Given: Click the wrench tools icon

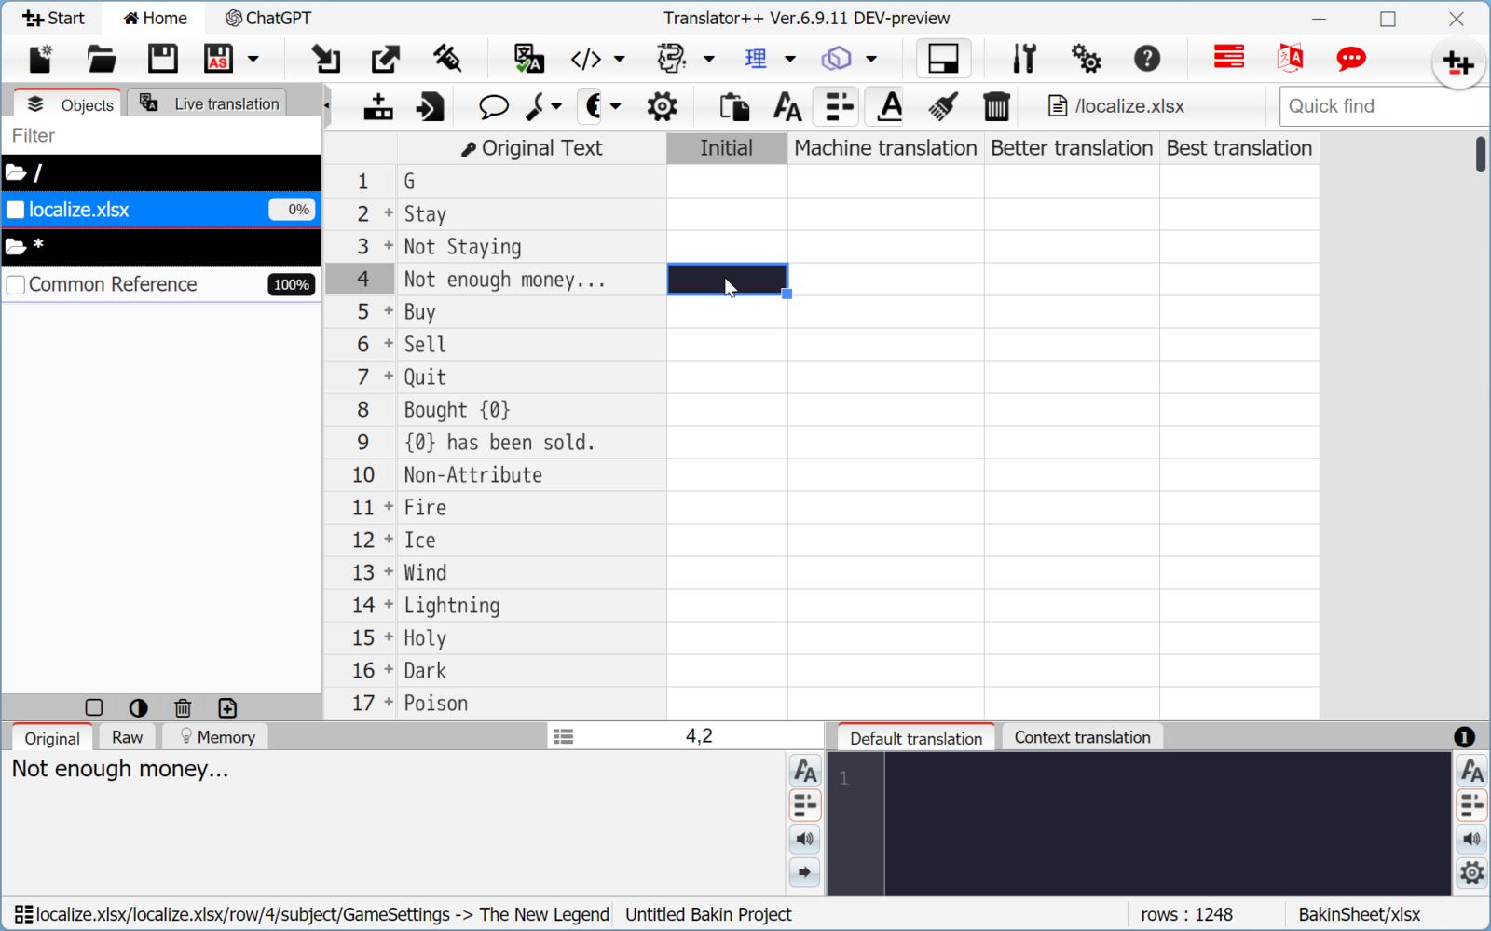Looking at the screenshot, I should [1024, 58].
